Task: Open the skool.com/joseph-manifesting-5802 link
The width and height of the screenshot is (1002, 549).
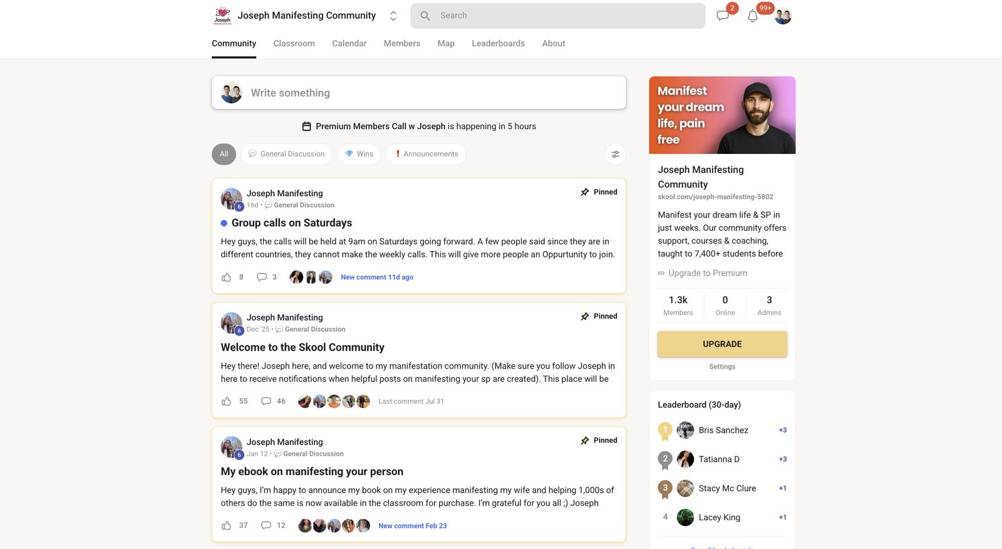Action: [x=715, y=197]
